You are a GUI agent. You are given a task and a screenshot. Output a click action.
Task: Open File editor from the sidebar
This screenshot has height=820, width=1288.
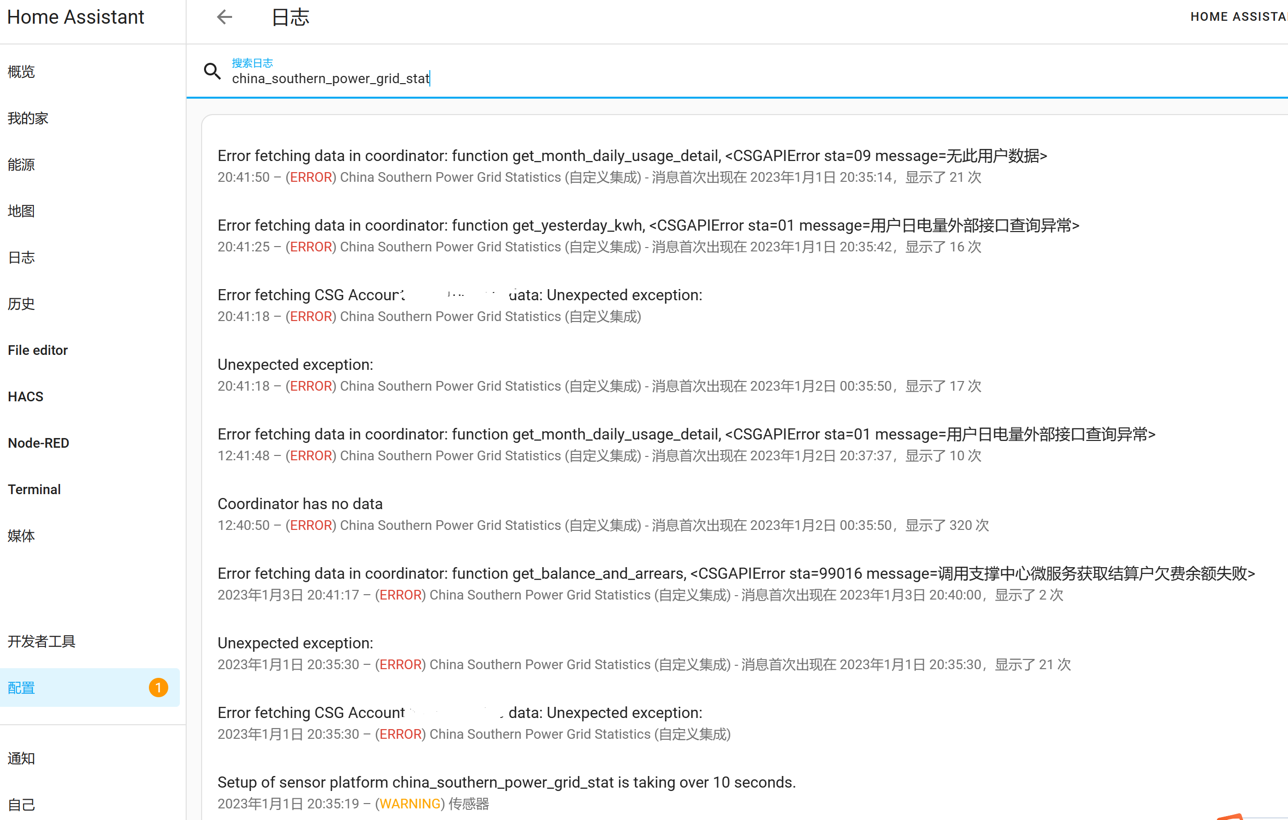point(37,350)
